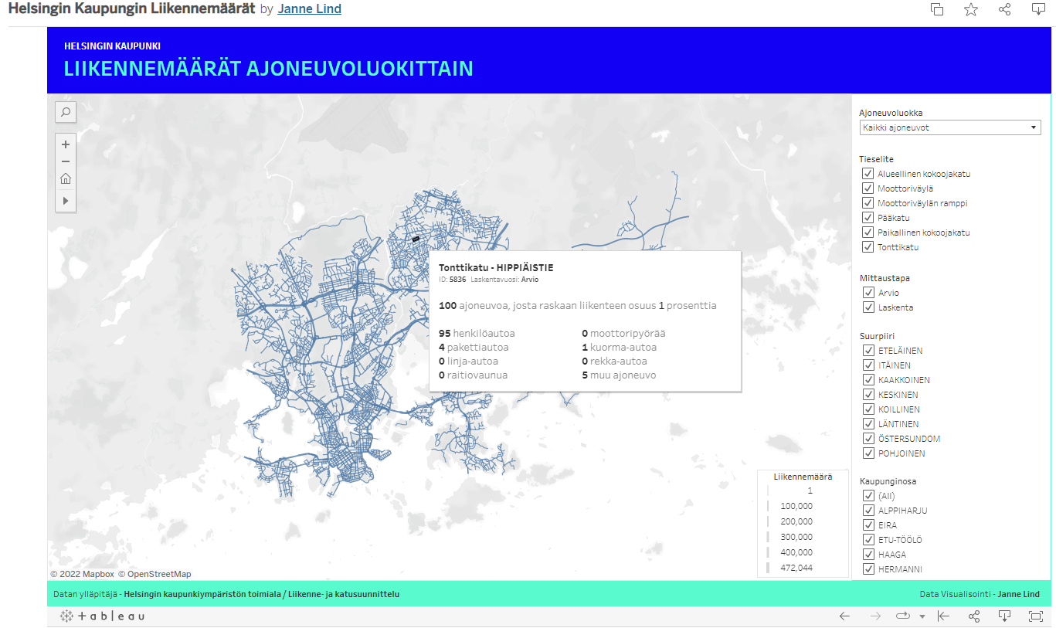The width and height of the screenshot is (1056, 628).
Task: Disable the Arvio measurement checkbox
Action: pyautogui.click(x=868, y=293)
